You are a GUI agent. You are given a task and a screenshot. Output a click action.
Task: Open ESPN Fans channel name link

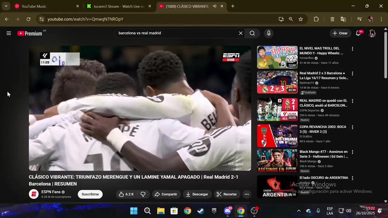click(51, 192)
